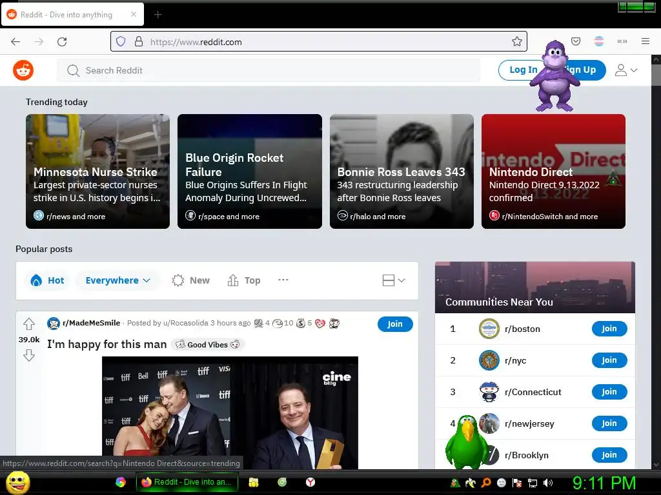Click the page vertical scrollbar thumb

(x=656, y=75)
